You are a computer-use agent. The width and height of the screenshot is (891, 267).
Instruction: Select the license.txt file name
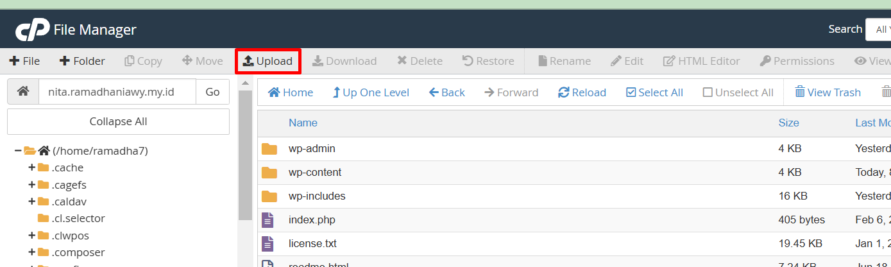(x=312, y=244)
